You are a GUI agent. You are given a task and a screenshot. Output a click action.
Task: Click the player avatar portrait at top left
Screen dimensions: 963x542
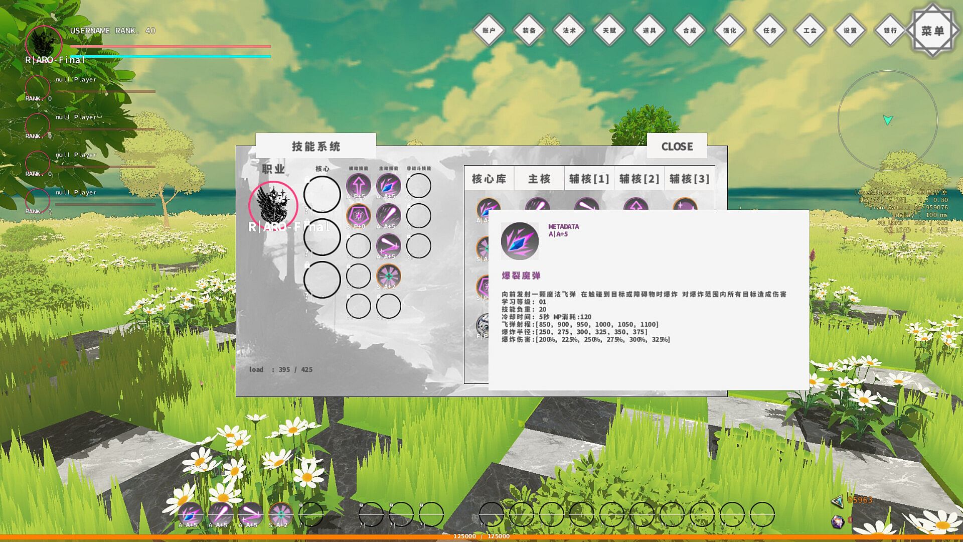(44, 43)
